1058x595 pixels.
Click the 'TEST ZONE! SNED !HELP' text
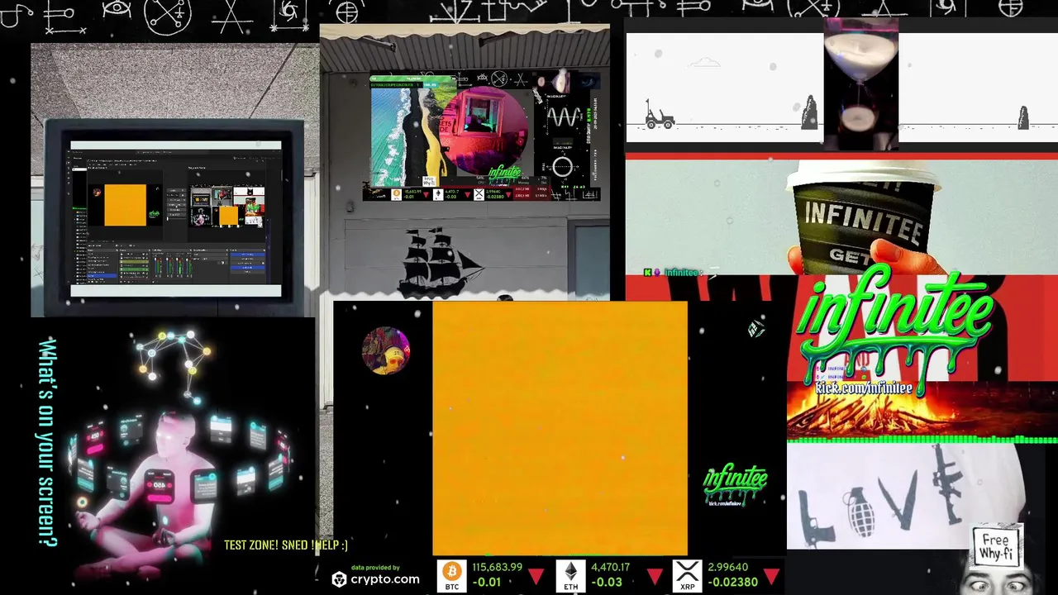coord(285,545)
